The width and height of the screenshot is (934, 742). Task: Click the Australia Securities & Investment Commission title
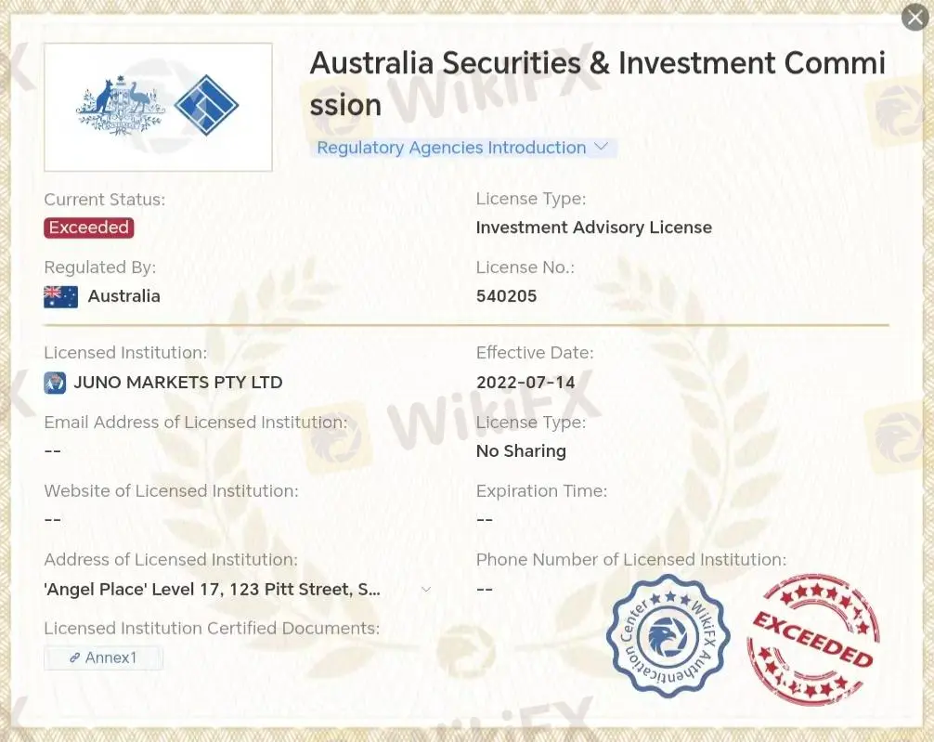[x=596, y=84]
